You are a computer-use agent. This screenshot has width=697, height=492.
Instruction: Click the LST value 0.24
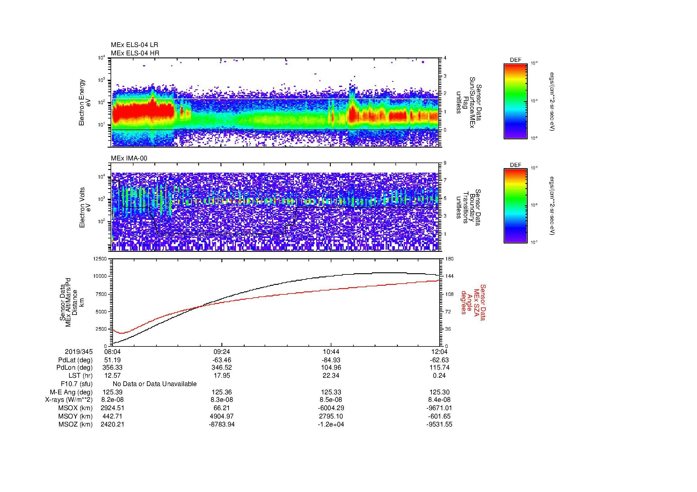439,376
